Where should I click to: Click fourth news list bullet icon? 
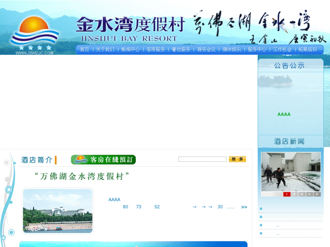261,233
